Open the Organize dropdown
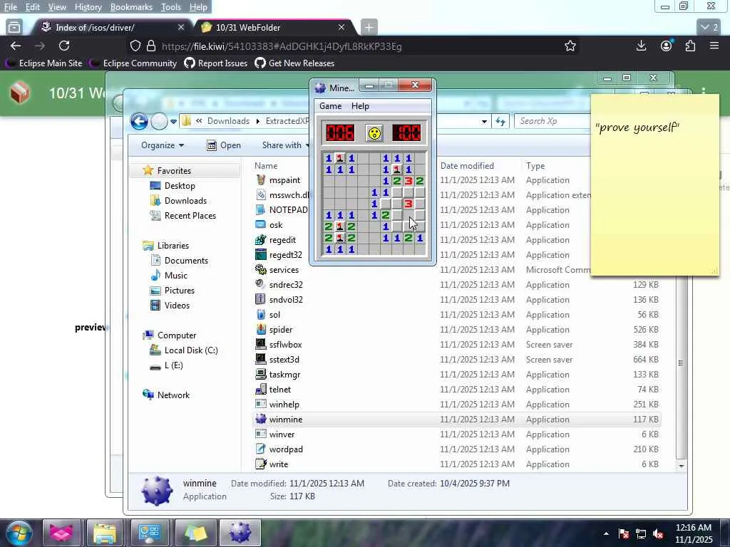 click(162, 145)
